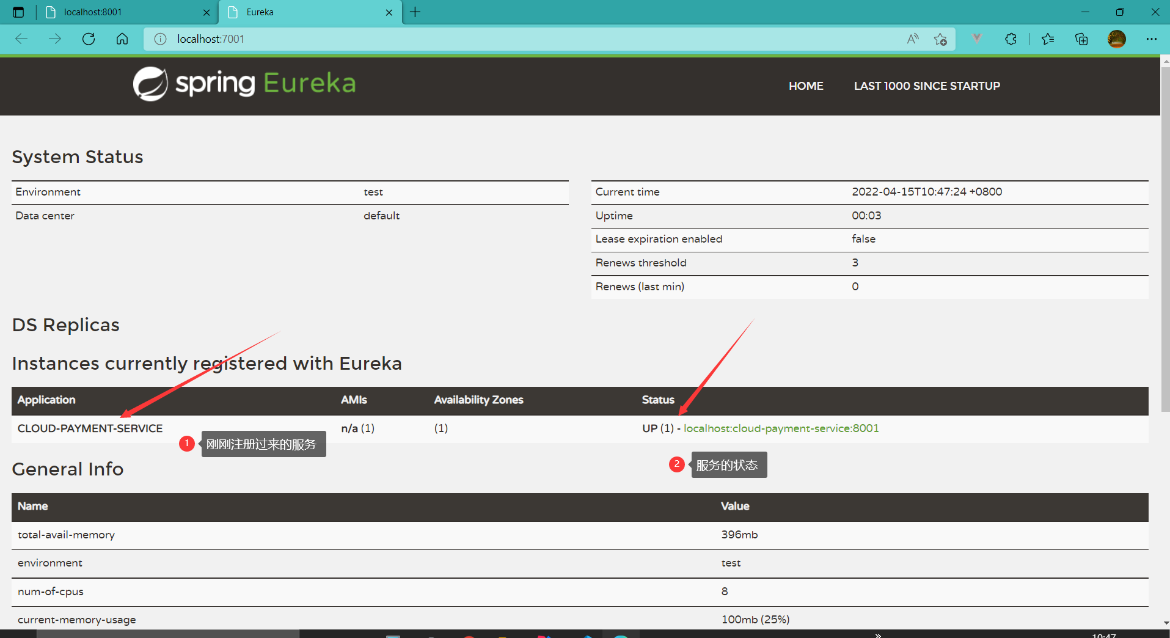Open LAST 1000 SINCE STARTUP page
1170x638 pixels.
click(x=927, y=86)
